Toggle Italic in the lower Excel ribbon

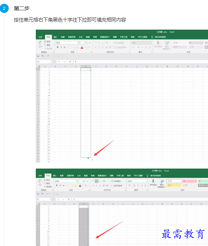(60, 185)
